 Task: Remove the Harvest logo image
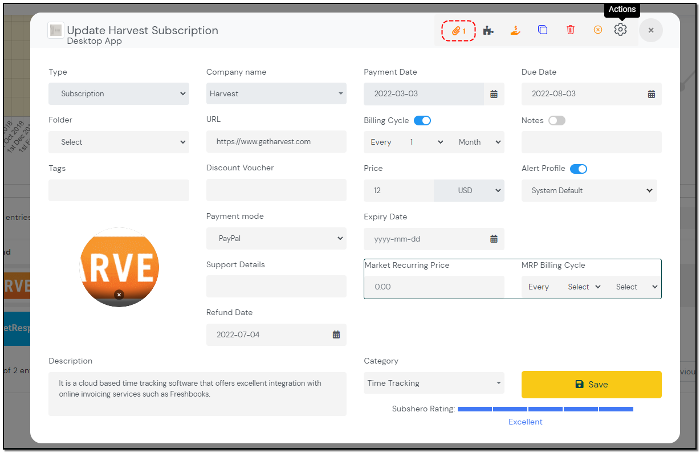119,295
